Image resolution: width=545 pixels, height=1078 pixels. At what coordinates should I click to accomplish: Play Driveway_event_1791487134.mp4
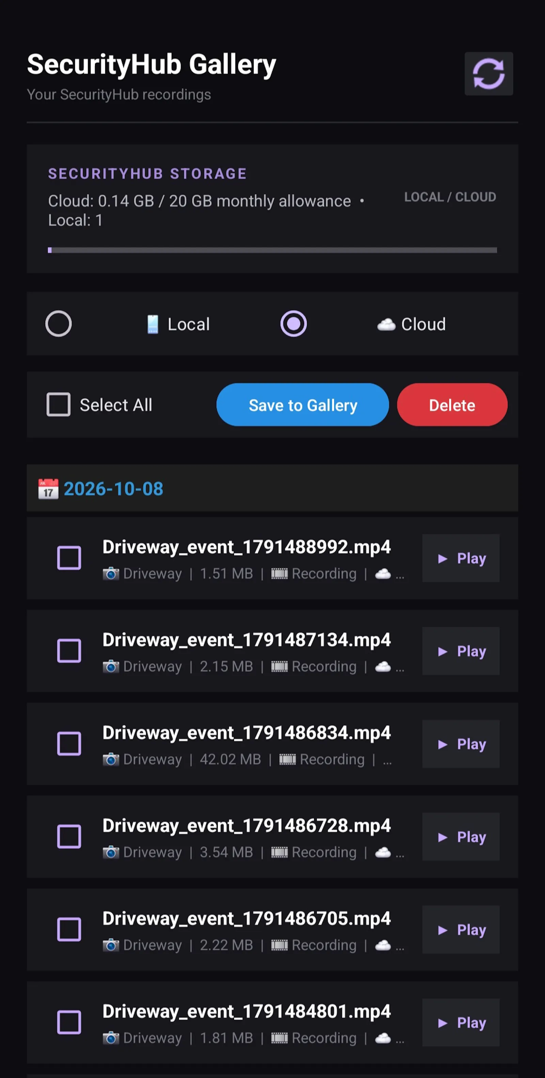pyautogui.click(x=461, y=651)
